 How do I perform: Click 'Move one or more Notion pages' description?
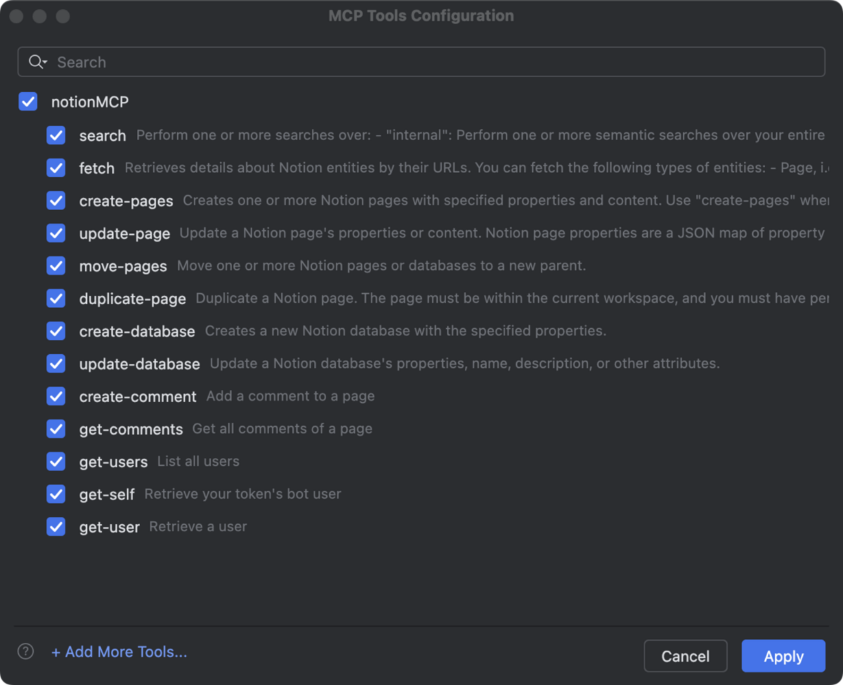coord(381,265)
